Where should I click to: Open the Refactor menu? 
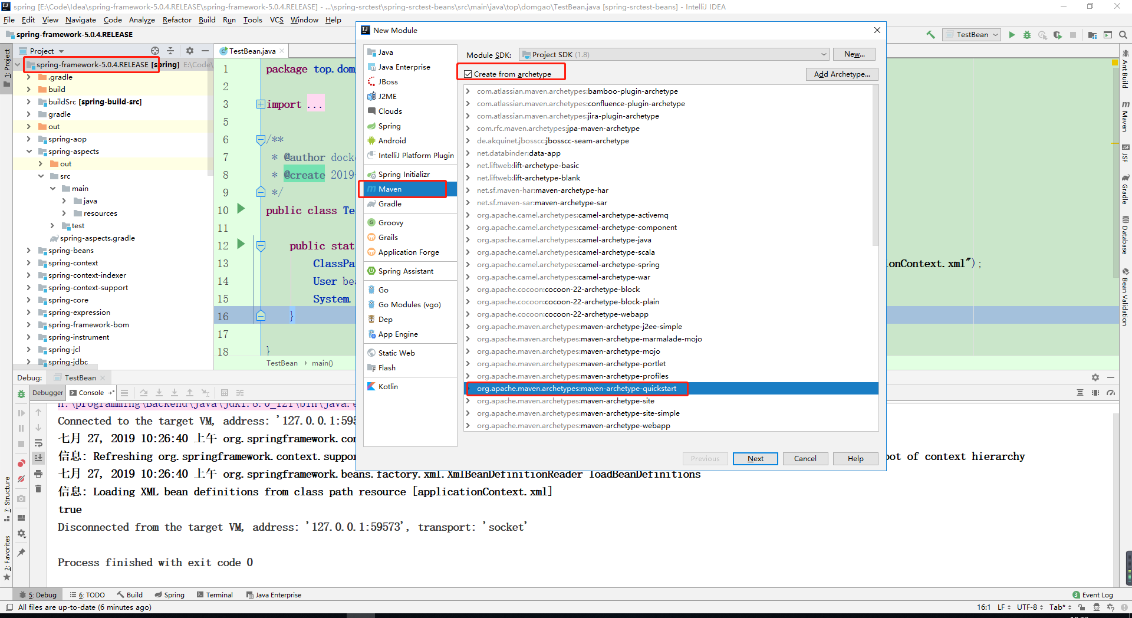coord(177,20)
